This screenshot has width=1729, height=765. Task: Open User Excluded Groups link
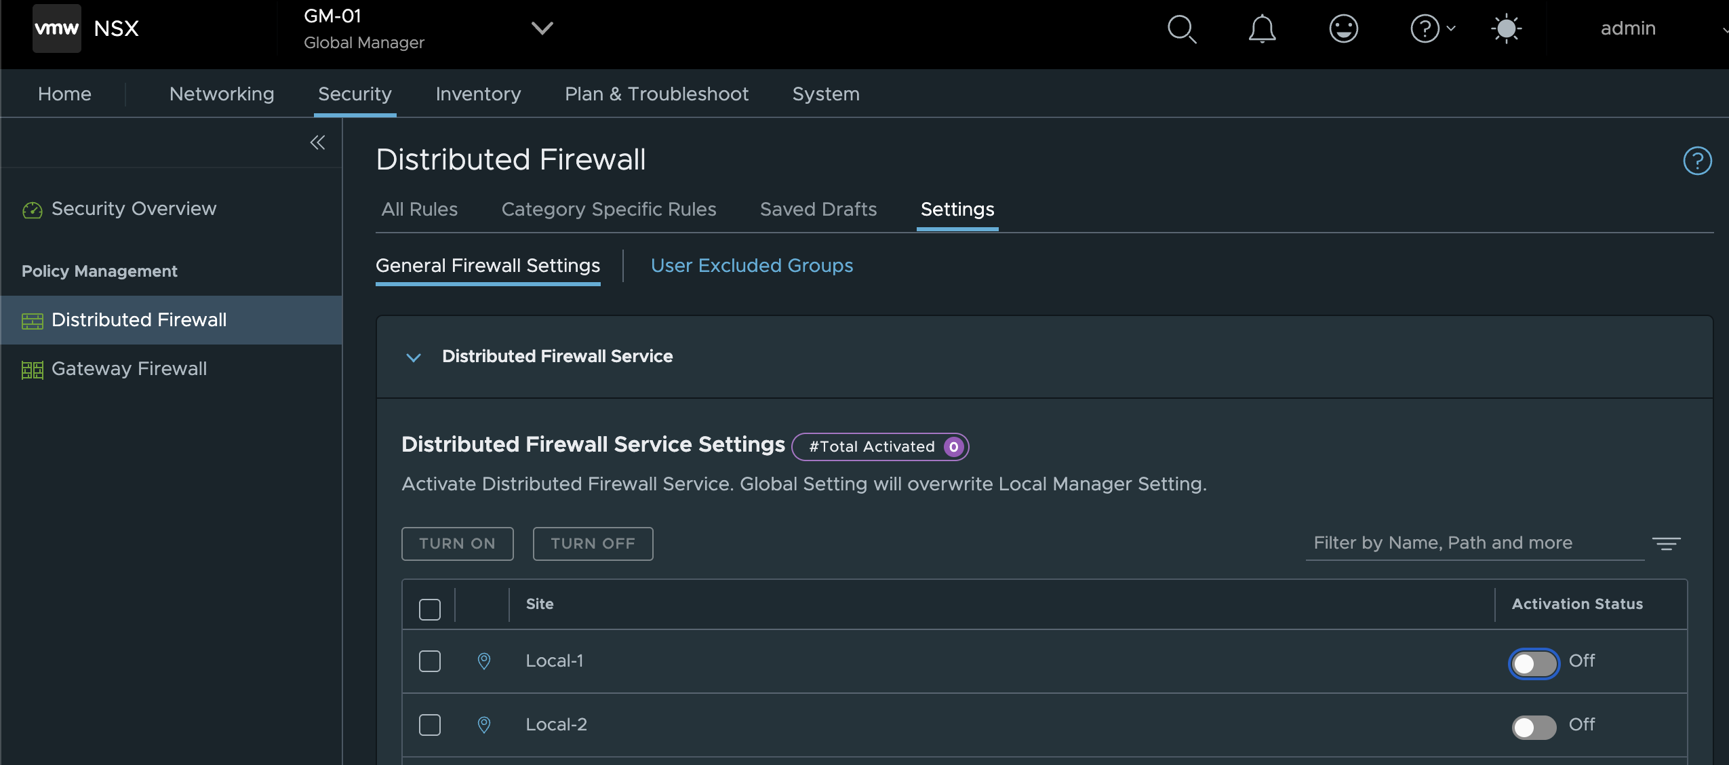click(x=751, y=265)
